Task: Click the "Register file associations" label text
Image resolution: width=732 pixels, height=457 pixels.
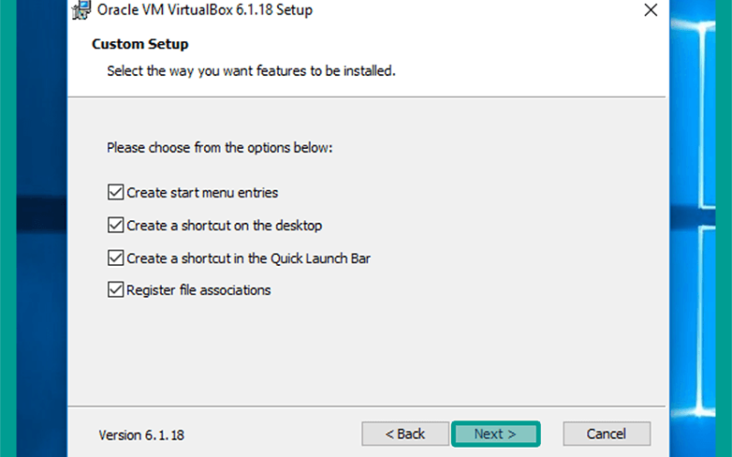Action: click(x=199, y=290)
